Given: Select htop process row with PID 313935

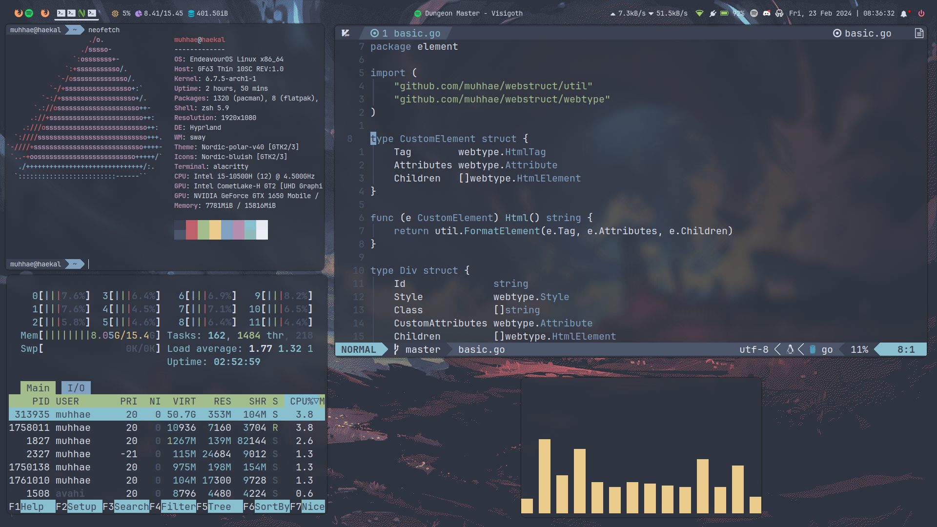Looking at the screenshot, I should point(167,414).
